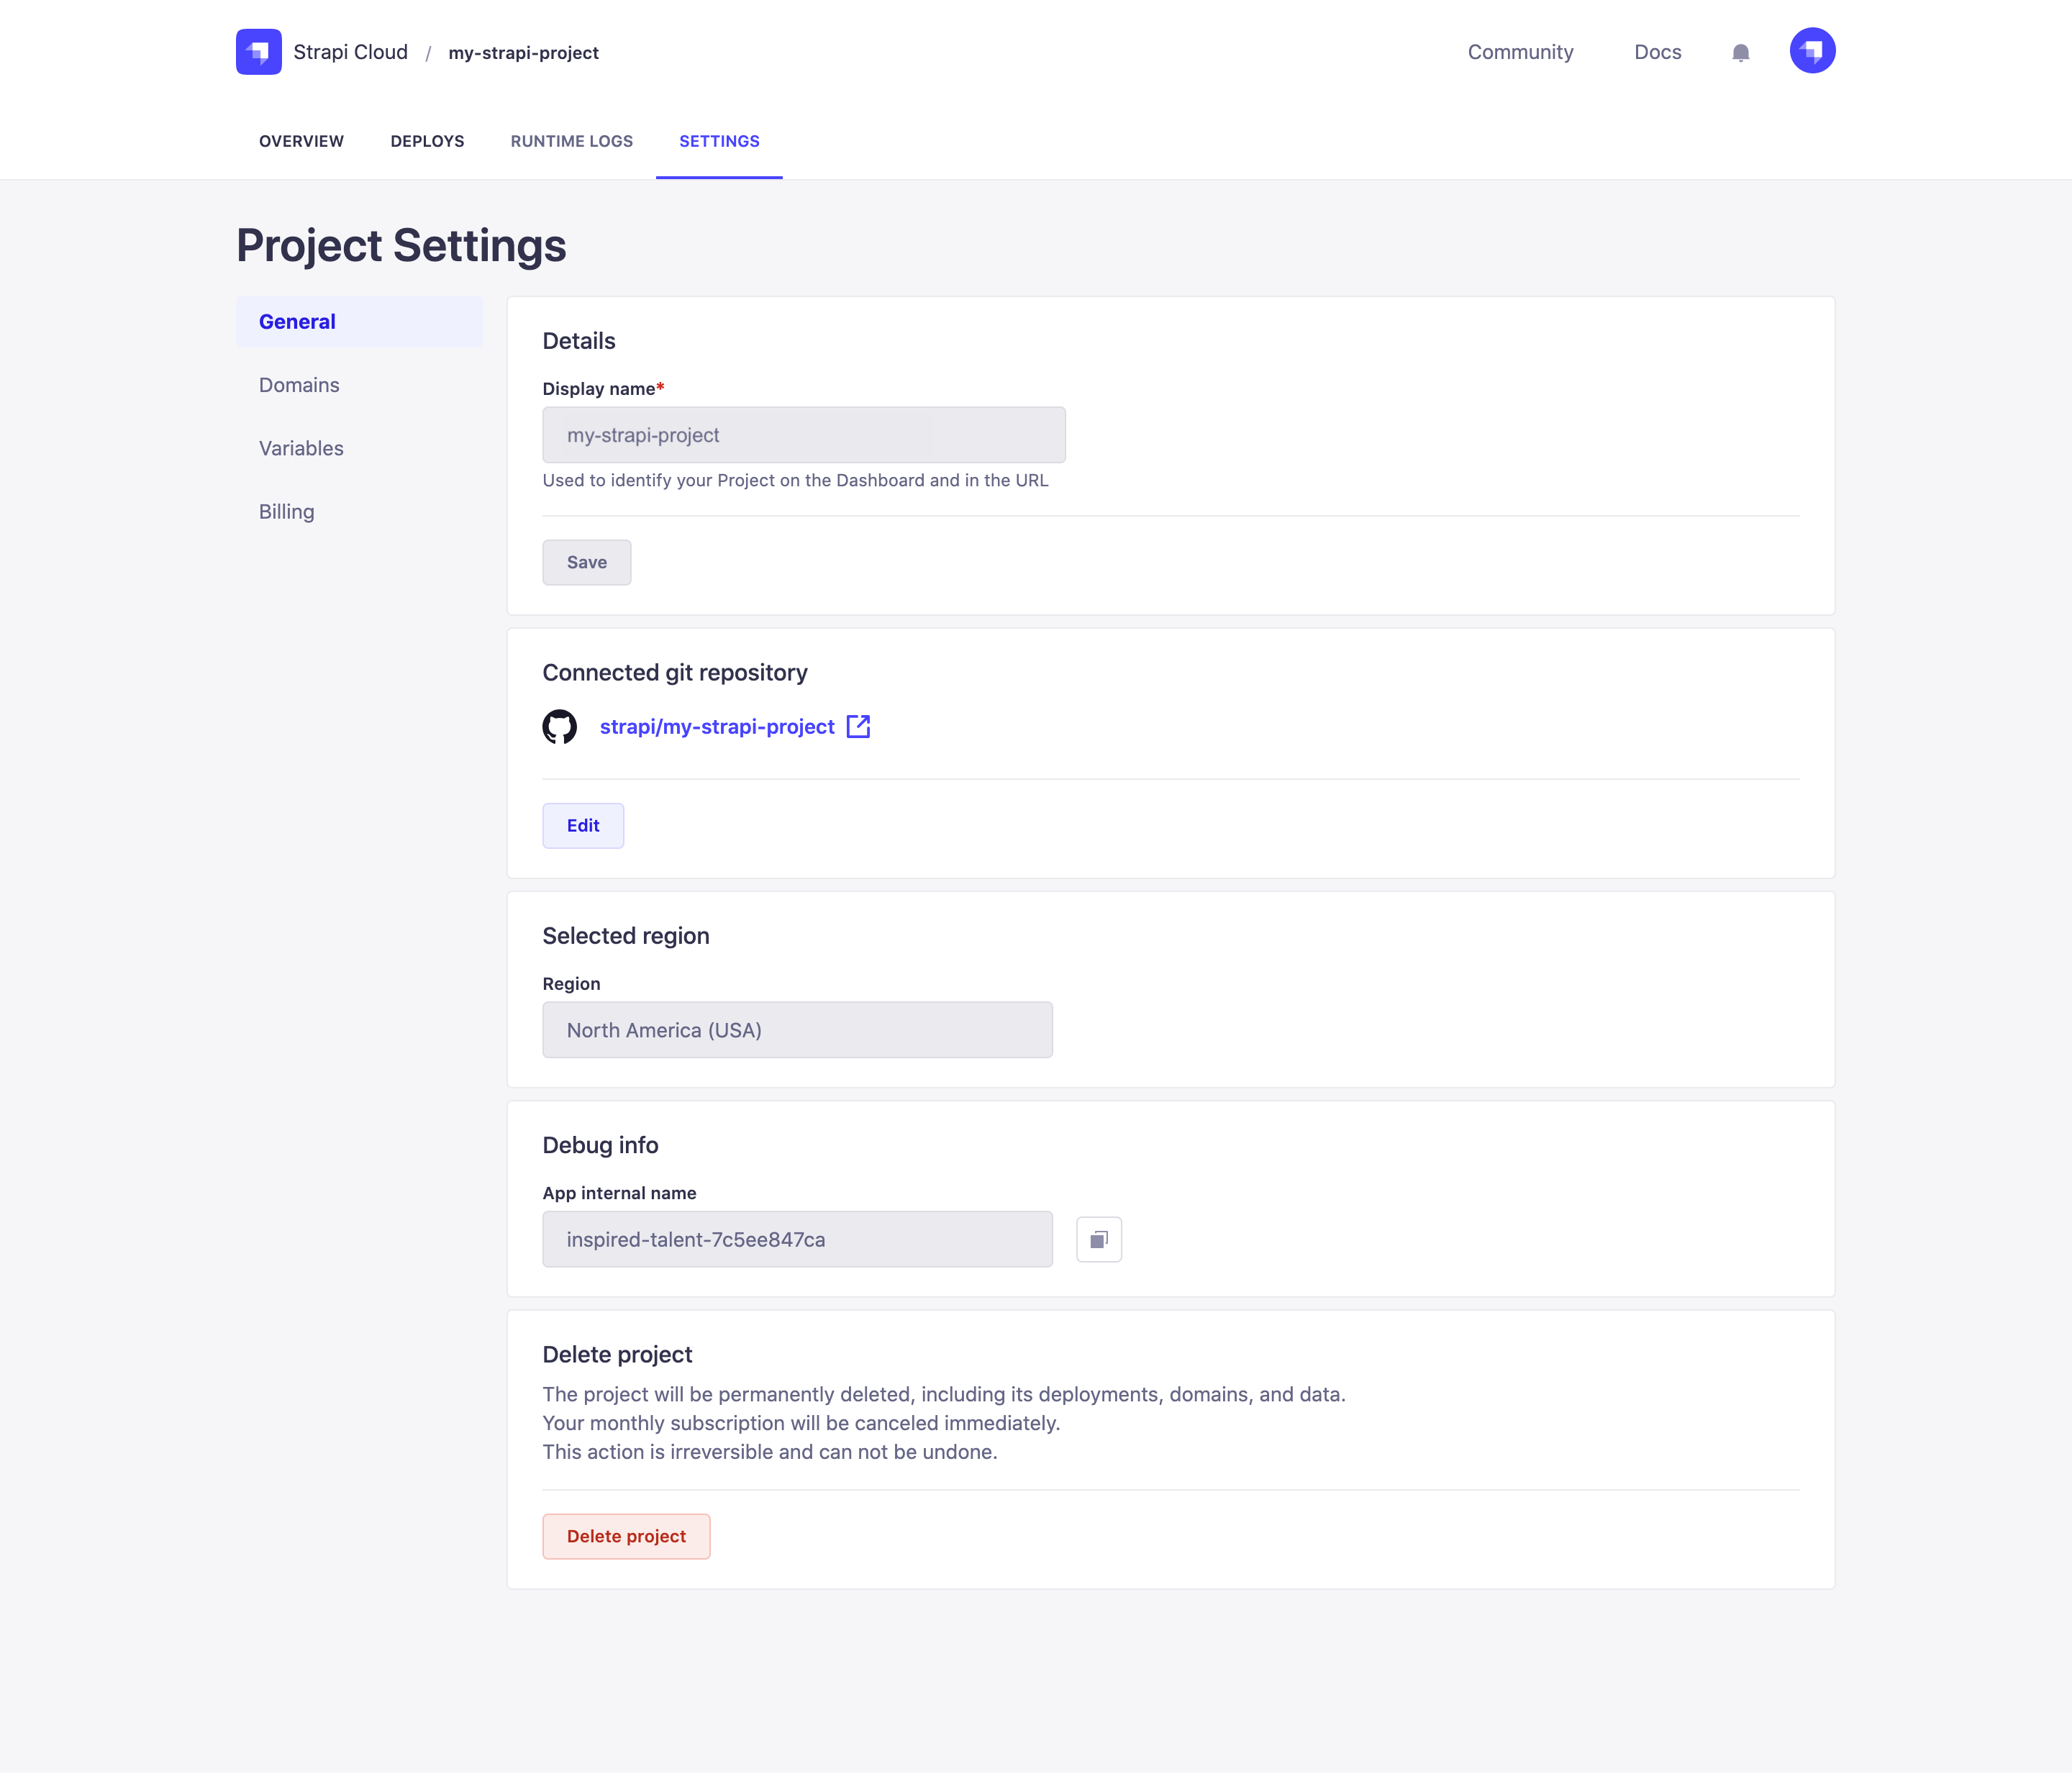Open the Docs page
This screenshot has height=1774, width=2072.
pos(1657,51)
